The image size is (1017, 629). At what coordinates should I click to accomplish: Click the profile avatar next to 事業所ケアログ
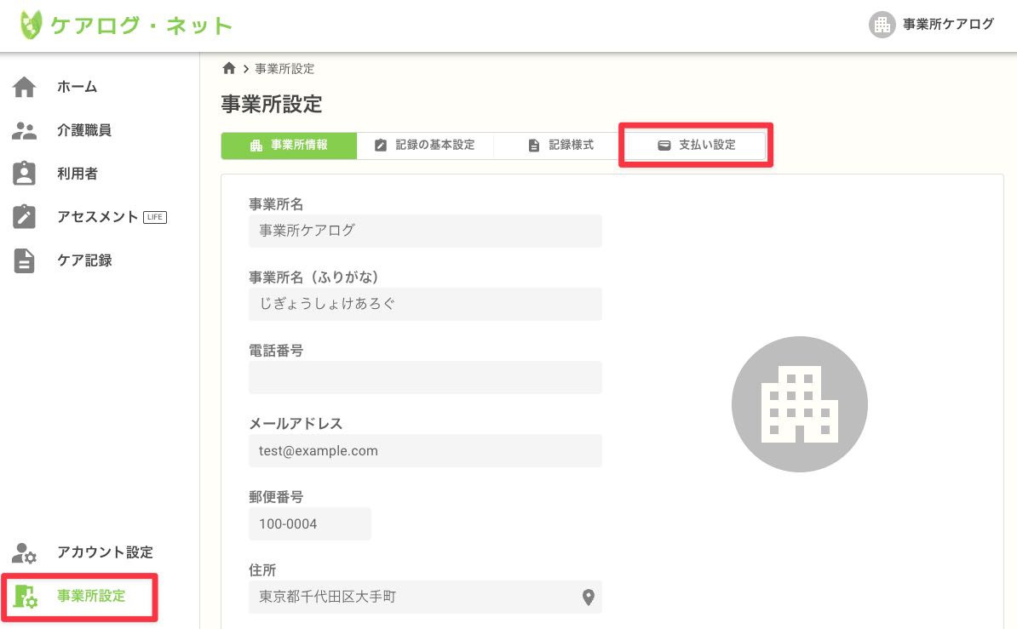coord(882,24)
